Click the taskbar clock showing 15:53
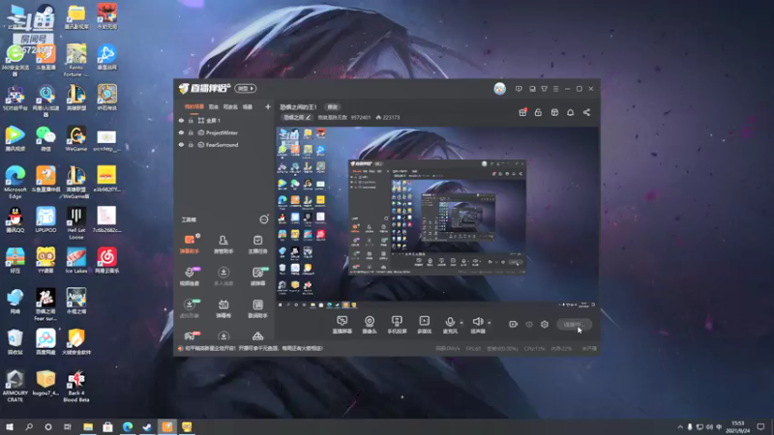This screenshot has height=435, width=774. coord(737,427)
